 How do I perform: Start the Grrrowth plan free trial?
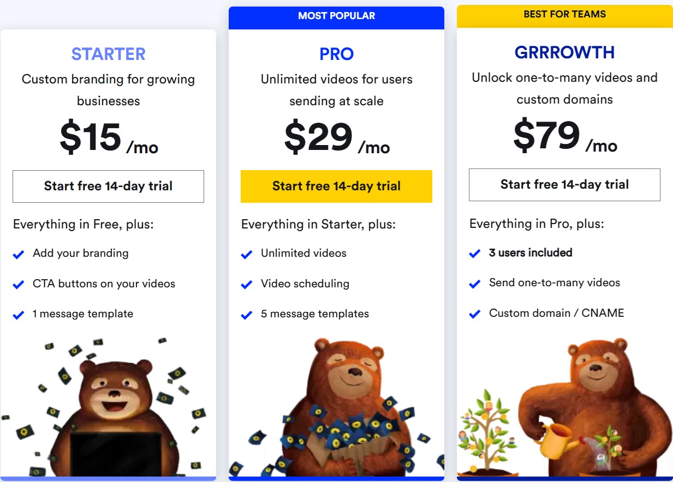(564, 185)
